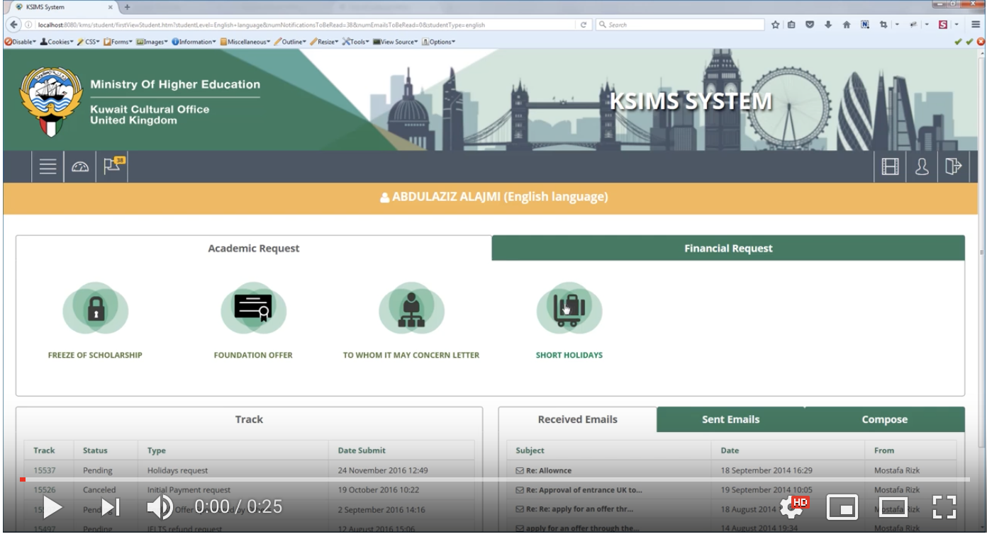
Task: Expand the Forms dropdown menu
Action: [x=118, y=42]
